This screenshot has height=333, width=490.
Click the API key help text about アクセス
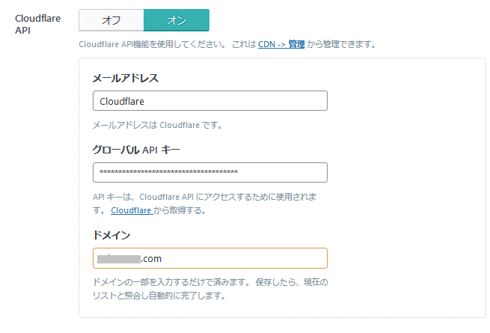click(x=209, y=196)
